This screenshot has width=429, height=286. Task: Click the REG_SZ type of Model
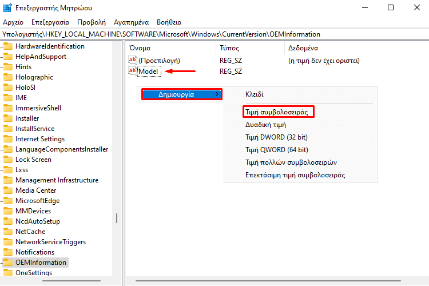pos(231,71)
